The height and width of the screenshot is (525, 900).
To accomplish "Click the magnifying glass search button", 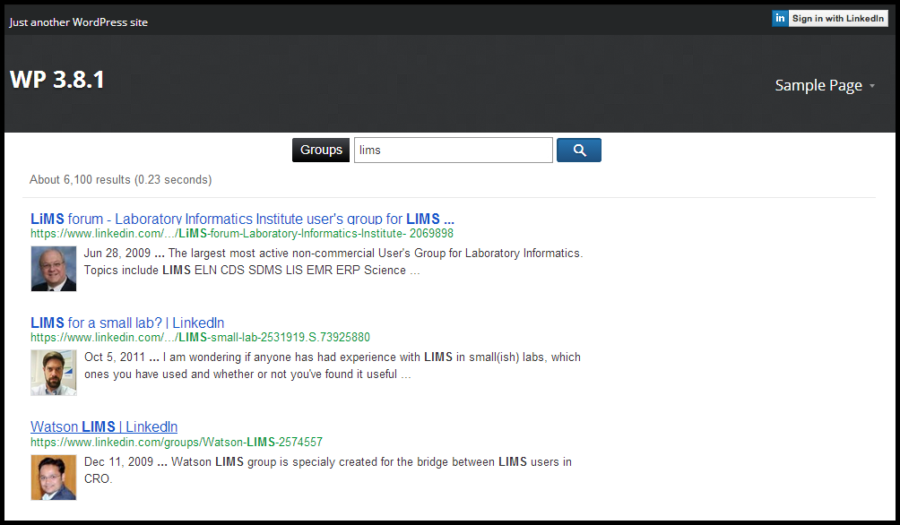I will tap(578, 151).
